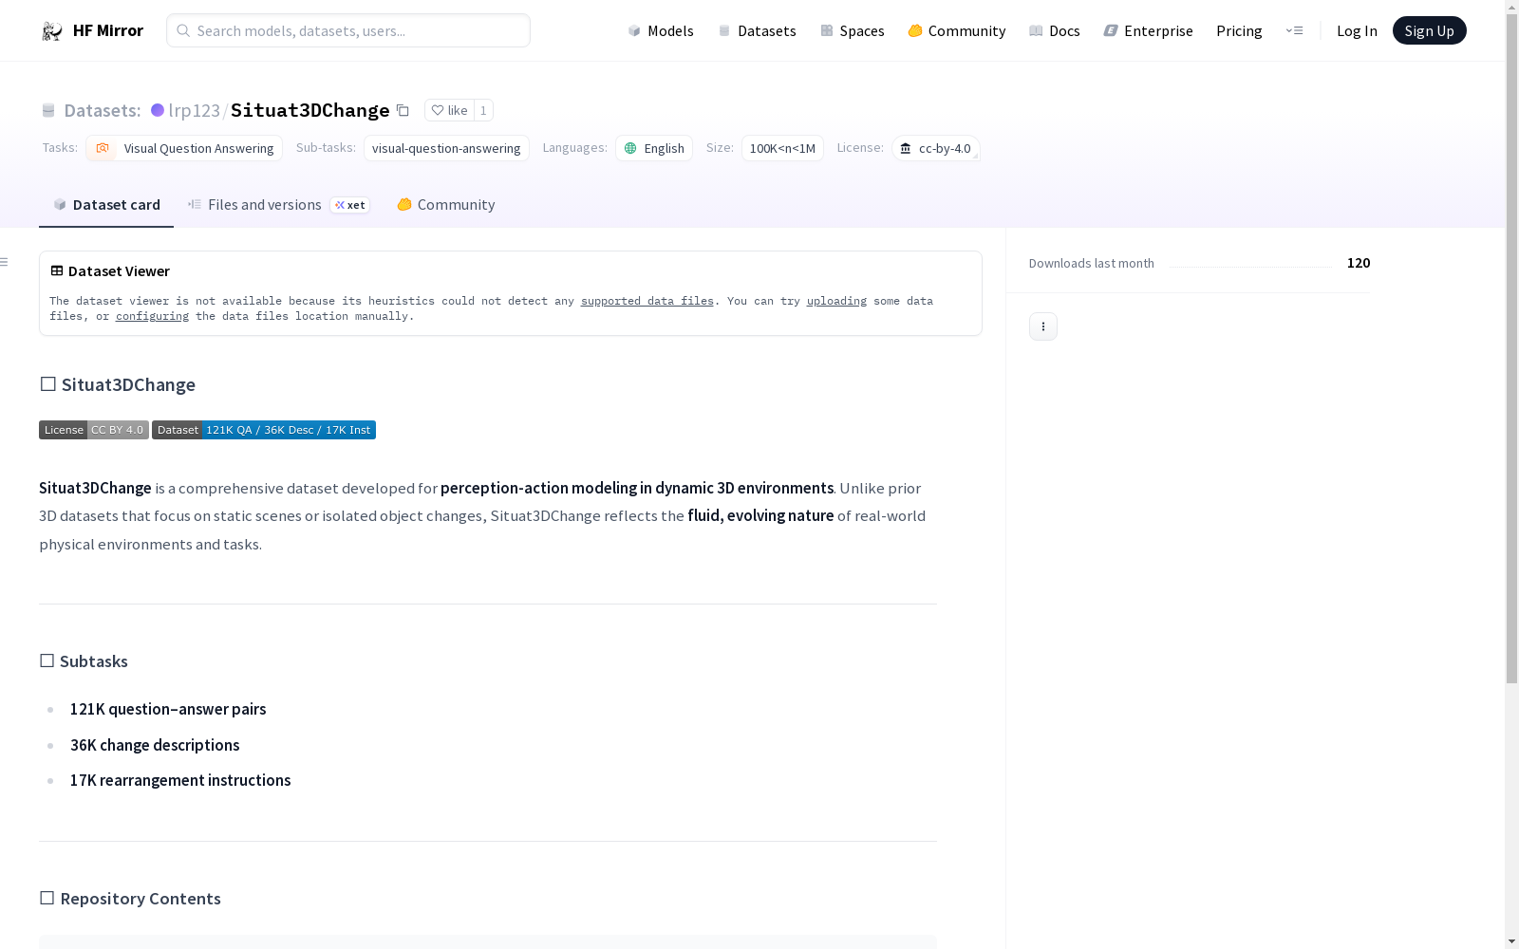Click the Situat3DChange card heading
This screenshot has height=949, width=1519.
point(118,384)
